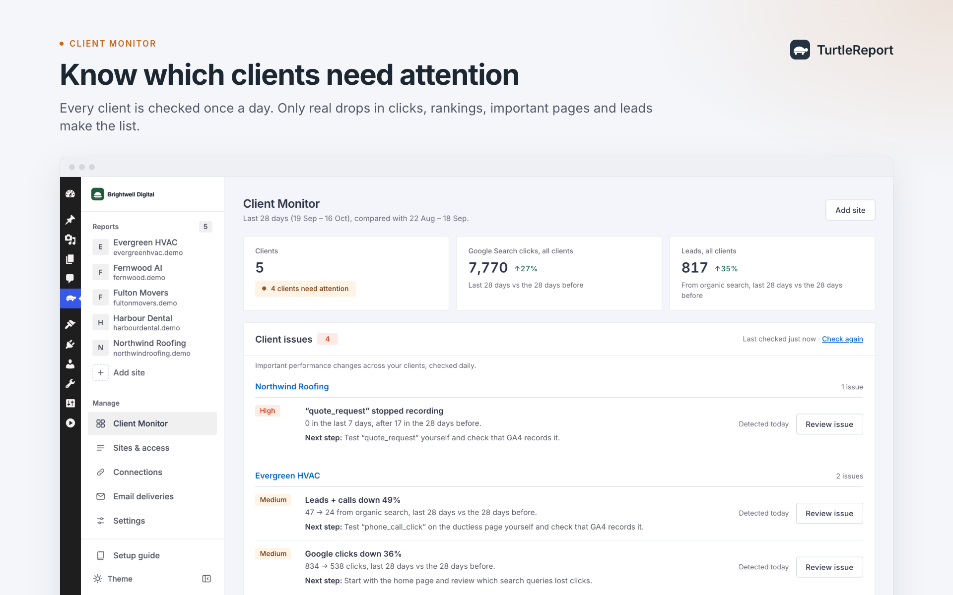Click the dashed plus Add site icon
This screenshot has width=953, height=595.
click(x=100, y=372)
